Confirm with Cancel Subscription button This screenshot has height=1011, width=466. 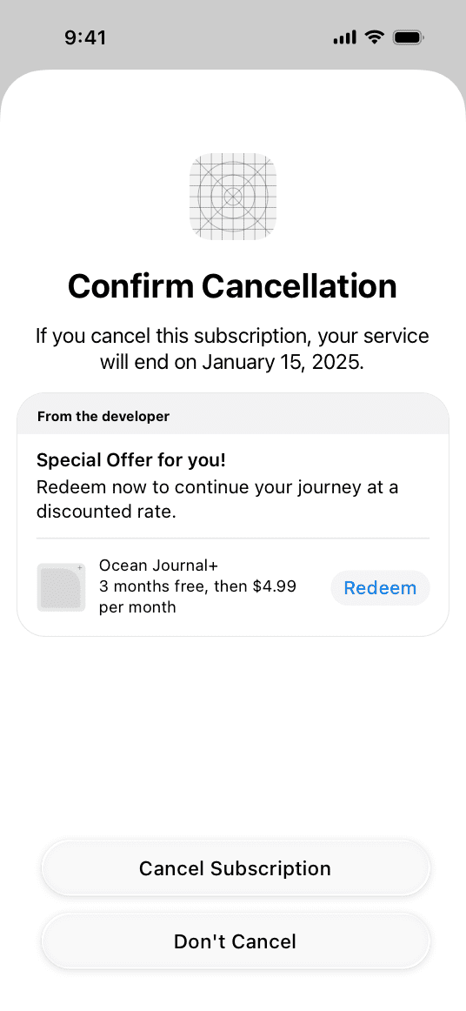coord(236,867)
